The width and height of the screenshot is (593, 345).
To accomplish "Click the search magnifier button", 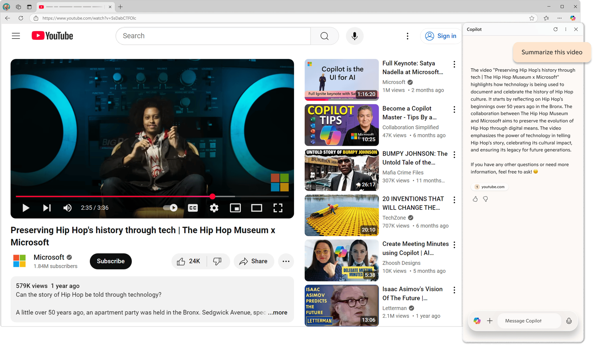I will 324,36.
